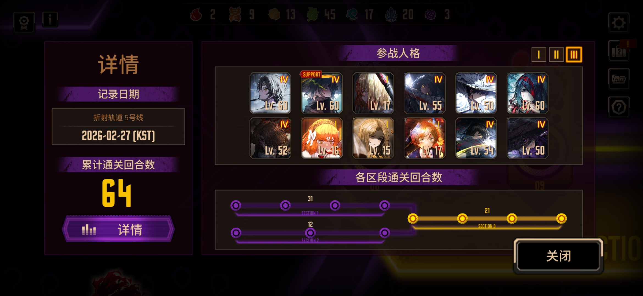
Task: Click the question mark help icon
Action: coord(619,107)
